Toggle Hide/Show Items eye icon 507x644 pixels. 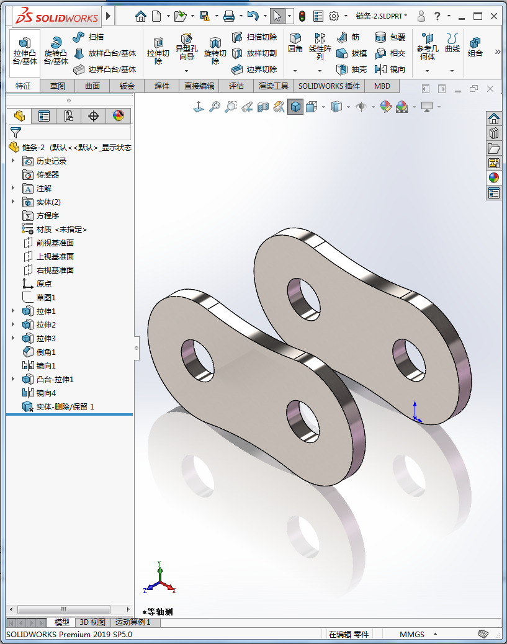tap(361, 107)
